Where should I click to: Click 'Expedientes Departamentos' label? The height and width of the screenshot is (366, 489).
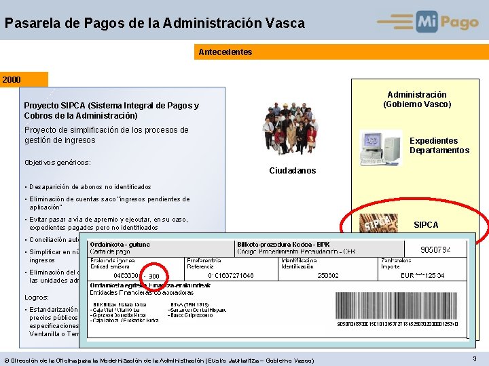(x=439, y=145)
